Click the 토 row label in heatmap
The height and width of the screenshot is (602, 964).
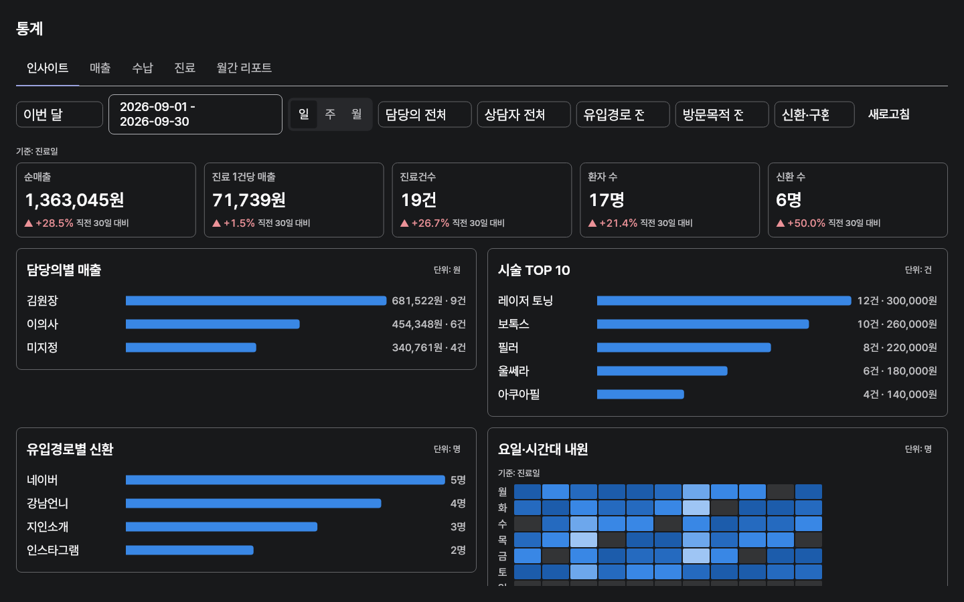point(503,573)
